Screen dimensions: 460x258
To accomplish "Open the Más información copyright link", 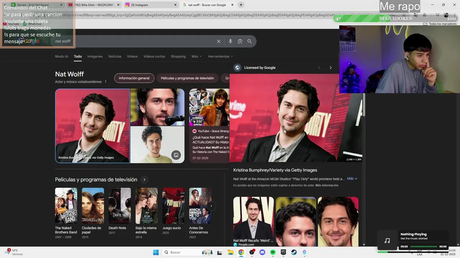I will (x=327, y=185).
